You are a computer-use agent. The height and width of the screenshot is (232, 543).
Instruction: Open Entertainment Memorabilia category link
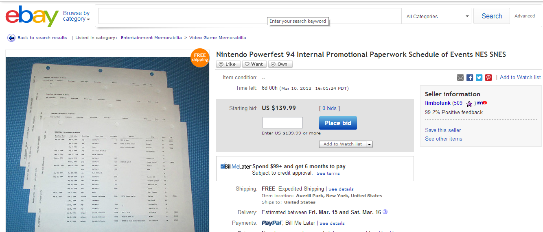pos(151,38)
